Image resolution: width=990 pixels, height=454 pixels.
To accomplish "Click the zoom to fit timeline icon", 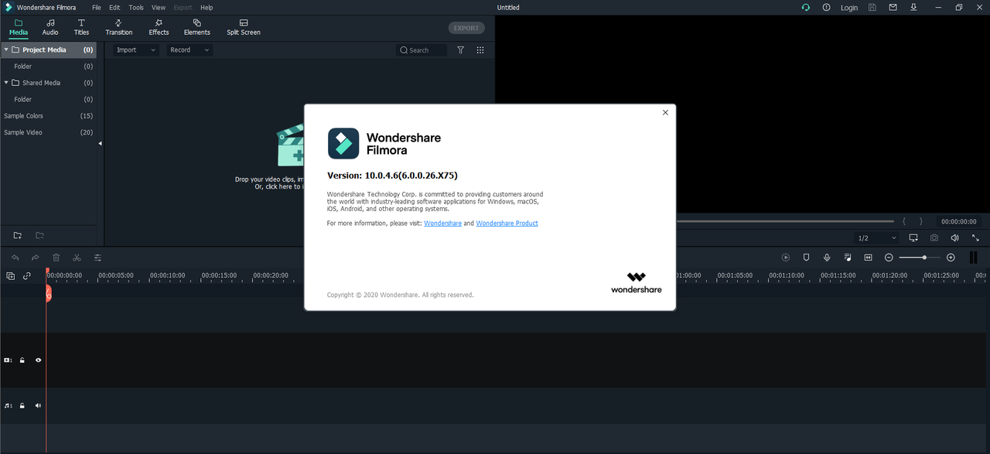I will (868, 258).
